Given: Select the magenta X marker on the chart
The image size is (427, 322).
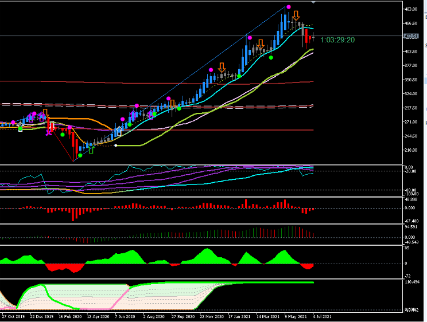Looking at the screenshot, I should pos(49,132).
